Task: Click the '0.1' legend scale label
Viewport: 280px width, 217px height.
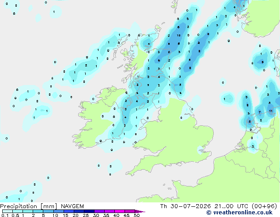Action: coord(5,215)
